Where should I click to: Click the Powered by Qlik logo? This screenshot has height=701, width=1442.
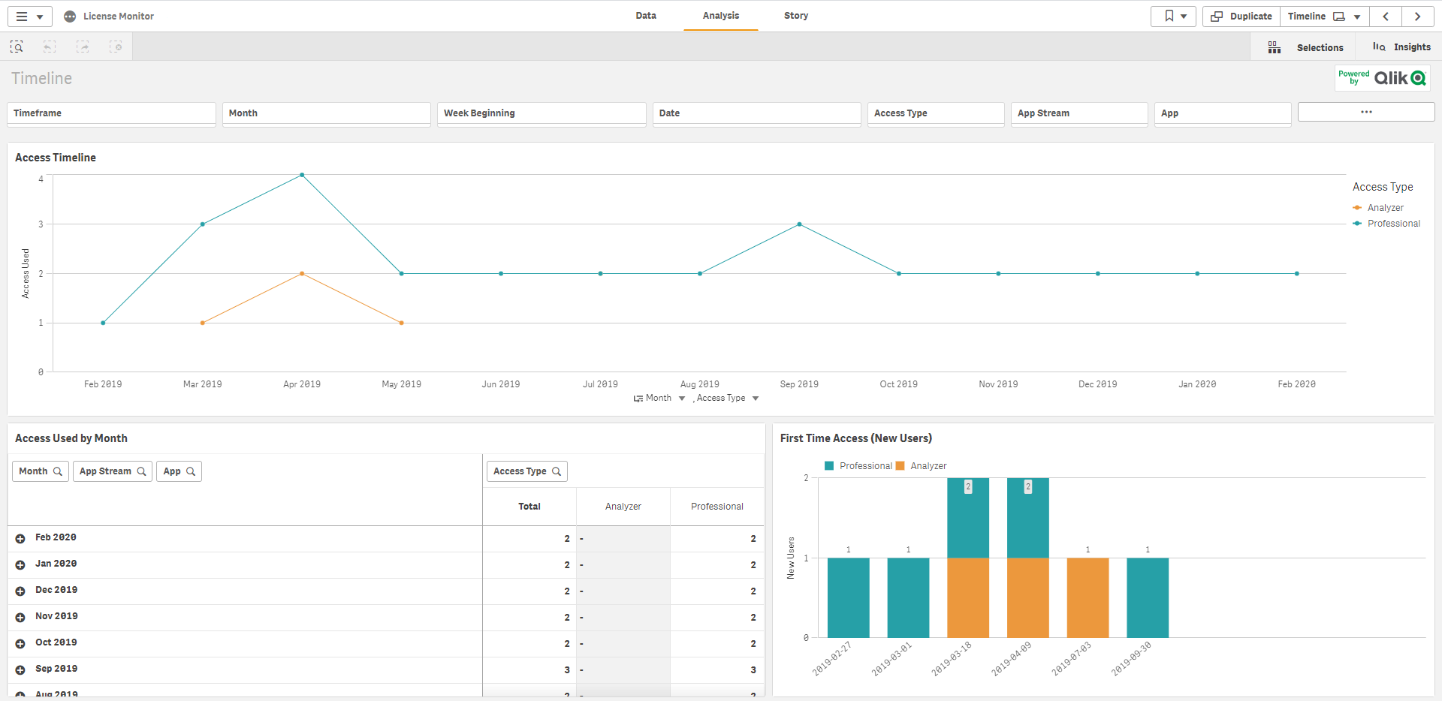coord(1382,78)
